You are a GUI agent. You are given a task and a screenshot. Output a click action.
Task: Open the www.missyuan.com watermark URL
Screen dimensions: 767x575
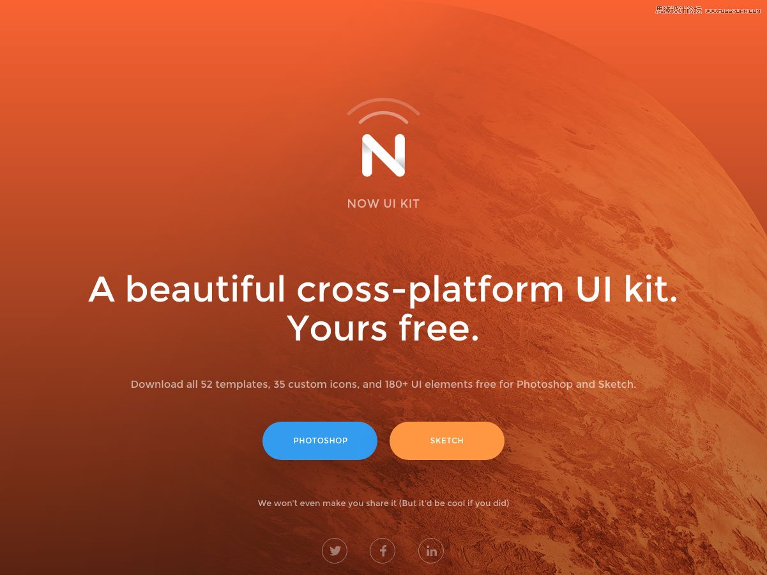coord(733,11)
